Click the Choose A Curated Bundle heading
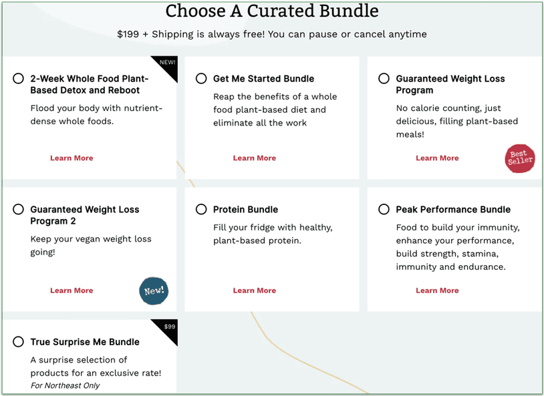 pyautogui.click(x=272, y=11)
